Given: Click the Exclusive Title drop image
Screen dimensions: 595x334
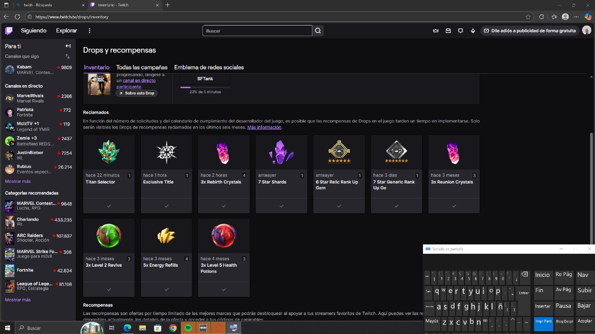Looking at the screenshot, I should [x=166, y=152].
